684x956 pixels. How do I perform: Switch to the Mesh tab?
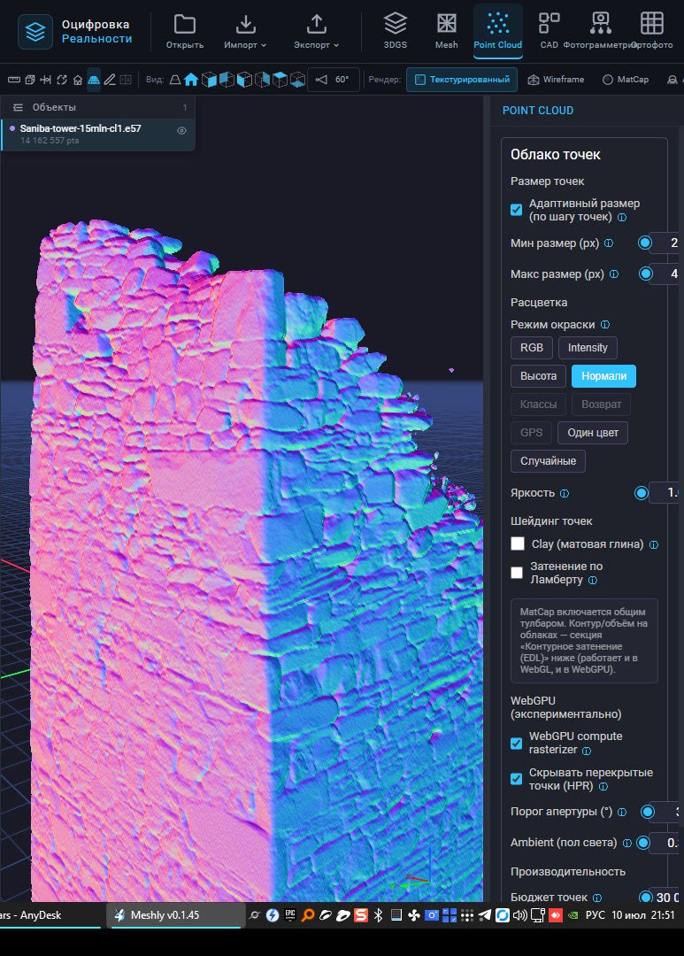tap(446, 32)
